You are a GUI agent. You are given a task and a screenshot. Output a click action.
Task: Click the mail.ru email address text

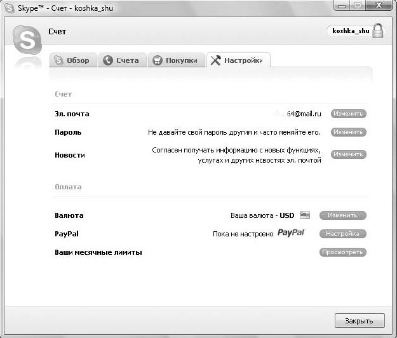[x=298, y=114]
